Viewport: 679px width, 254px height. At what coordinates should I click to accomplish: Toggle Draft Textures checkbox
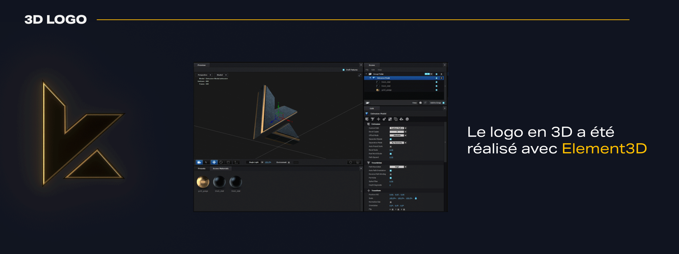343,70
